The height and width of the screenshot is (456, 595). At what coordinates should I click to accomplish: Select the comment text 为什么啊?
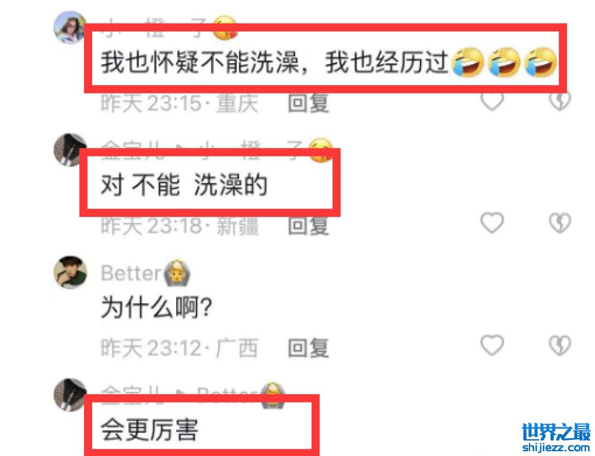pyautogui.click(x=156, y=307)
